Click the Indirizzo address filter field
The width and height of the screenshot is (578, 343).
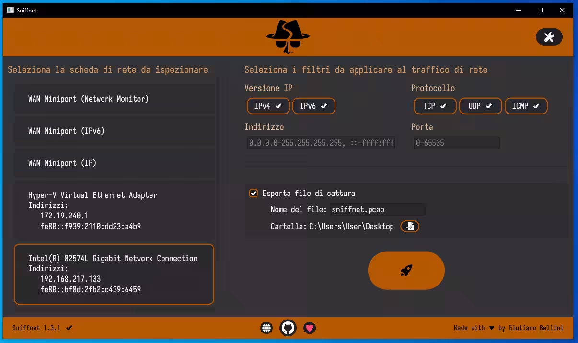click(321, 143)
